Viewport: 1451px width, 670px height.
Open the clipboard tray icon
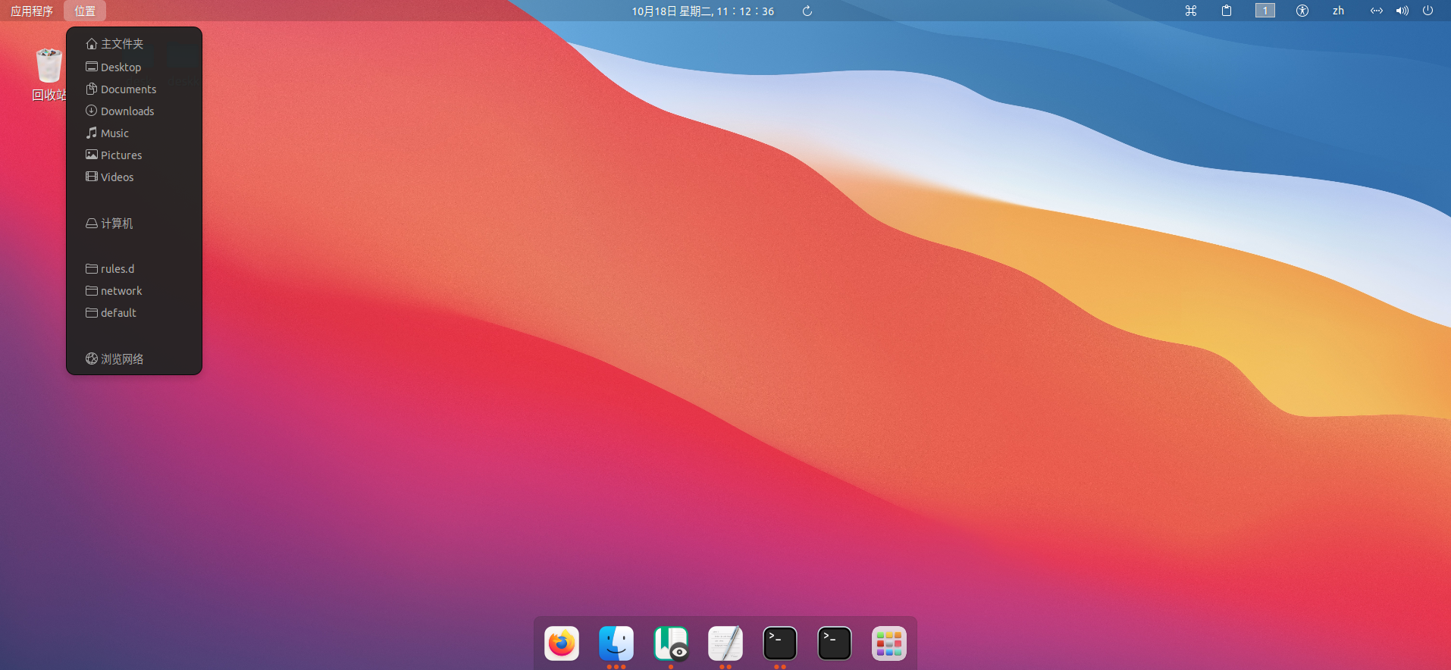pyautogui.click(x=1227, y=11)
